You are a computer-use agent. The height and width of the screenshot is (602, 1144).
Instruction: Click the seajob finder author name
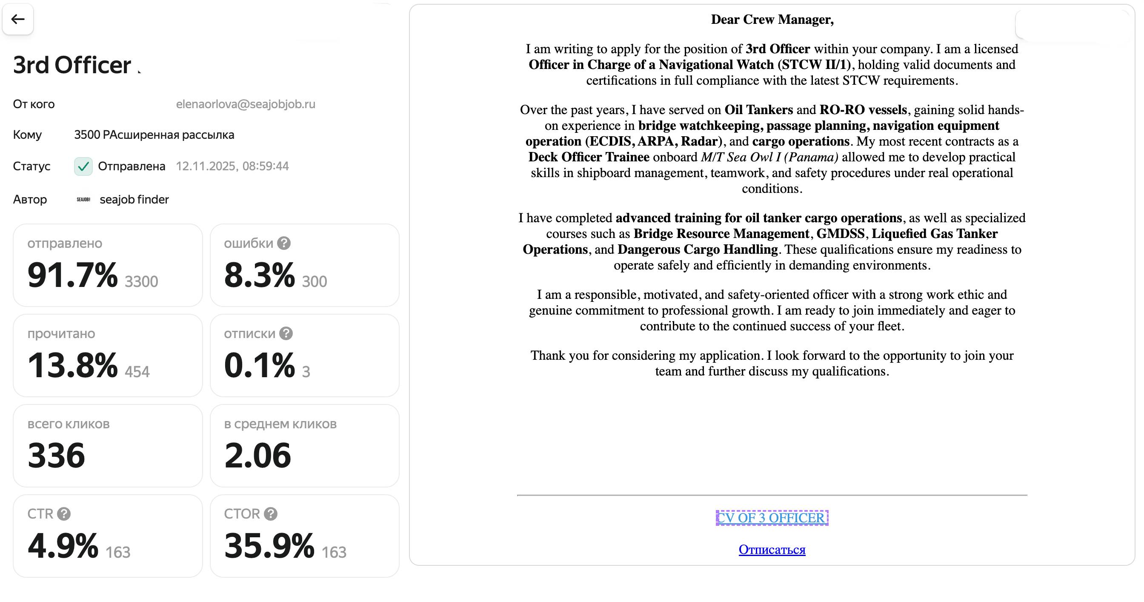(134, 200)
